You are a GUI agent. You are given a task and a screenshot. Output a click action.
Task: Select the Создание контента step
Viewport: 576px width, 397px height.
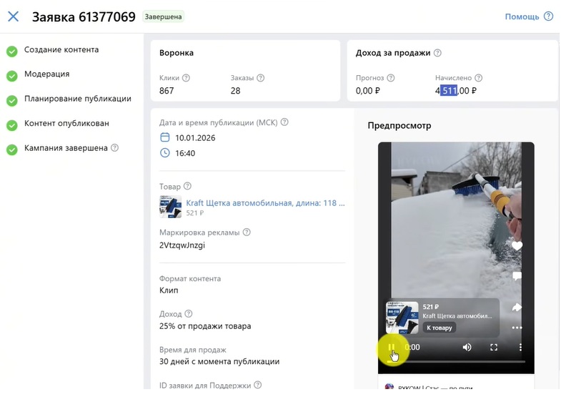[x=61, y=49]
